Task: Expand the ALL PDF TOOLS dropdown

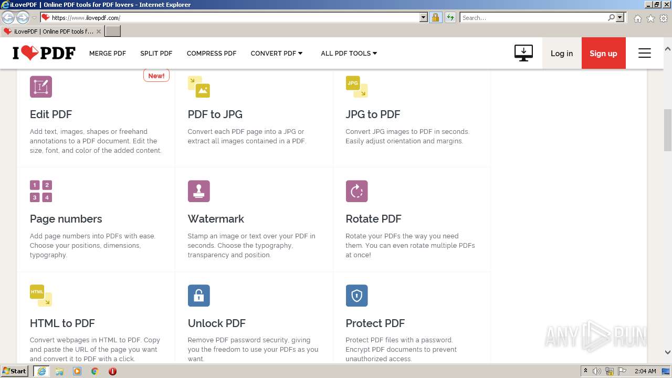Action: [x=349, y=53]
